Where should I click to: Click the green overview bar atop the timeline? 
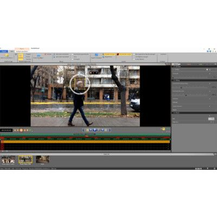point(85,135)
